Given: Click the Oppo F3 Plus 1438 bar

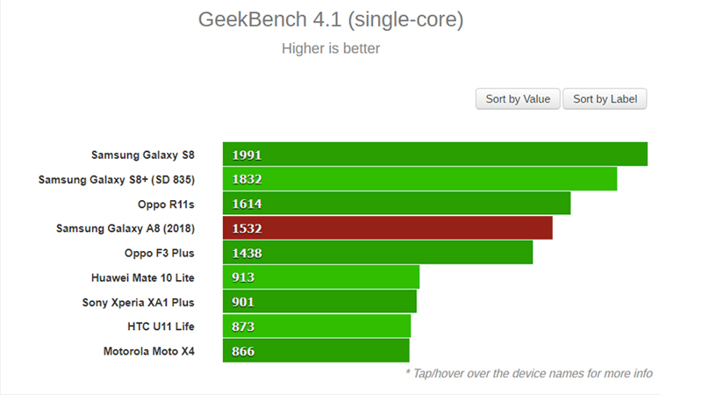Looking at the screenshot, I should (377, 253).
